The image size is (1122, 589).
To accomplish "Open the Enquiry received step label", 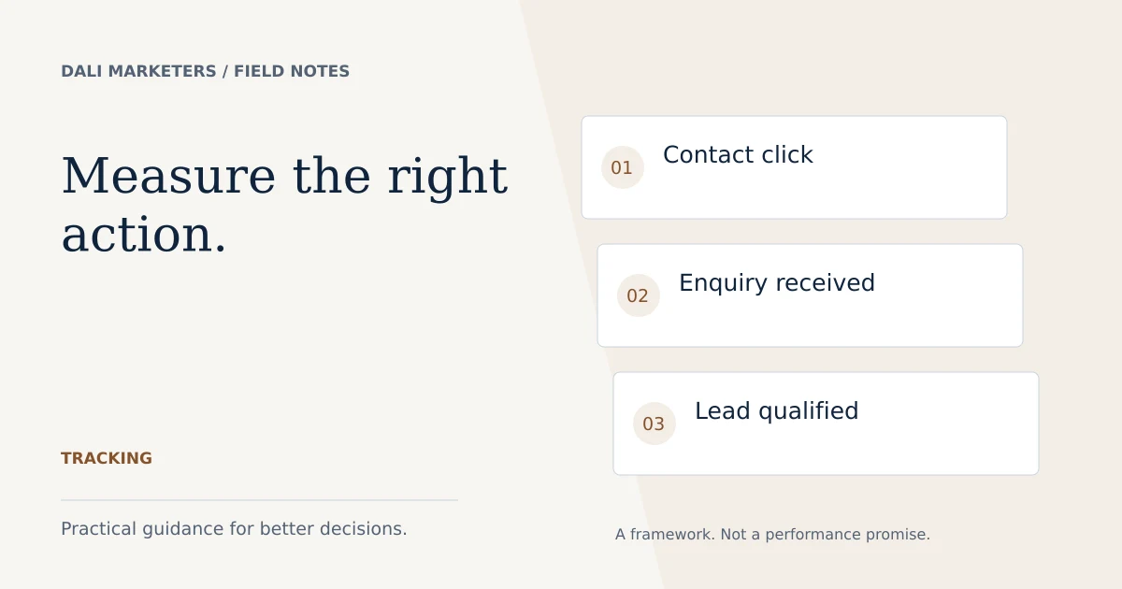I will coord(777,283).
